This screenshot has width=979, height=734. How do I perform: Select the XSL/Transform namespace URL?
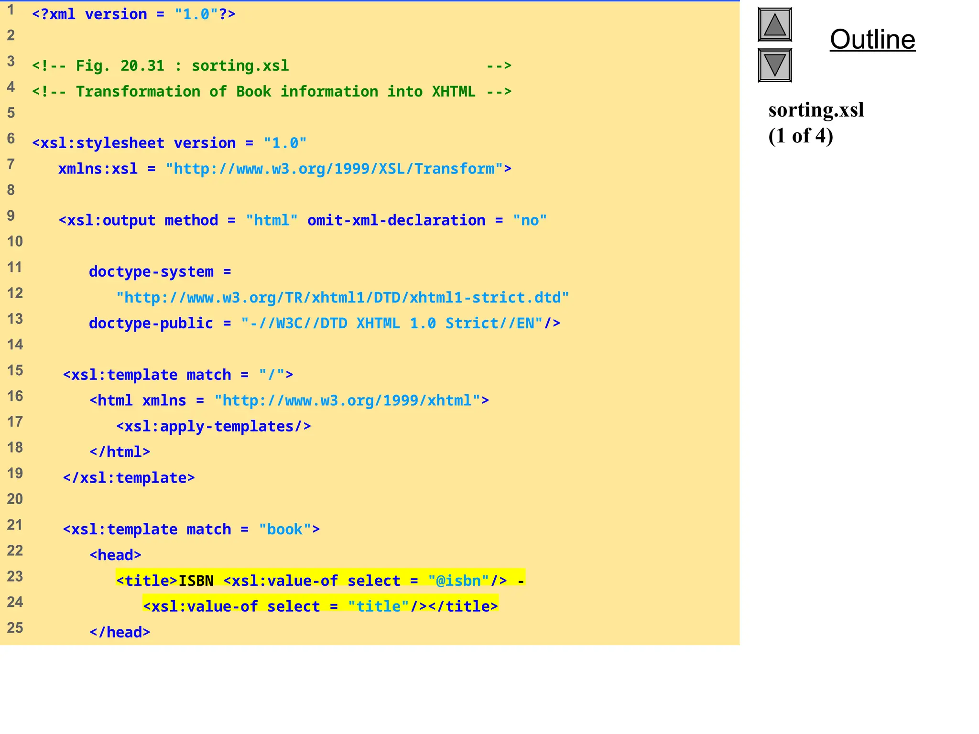[334, 169]
